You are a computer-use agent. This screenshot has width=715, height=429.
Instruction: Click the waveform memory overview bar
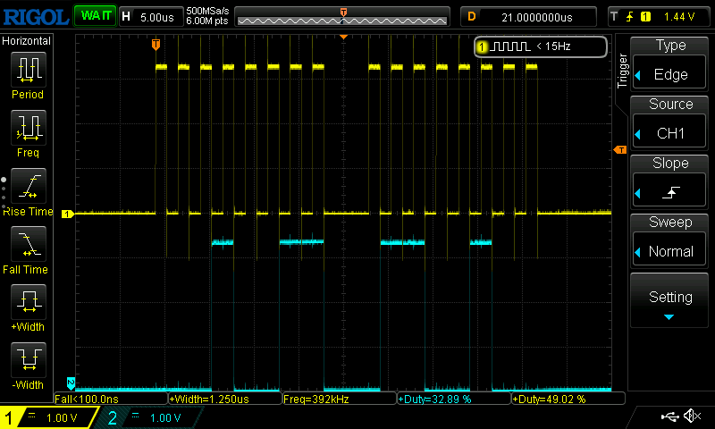coord(342,17)
